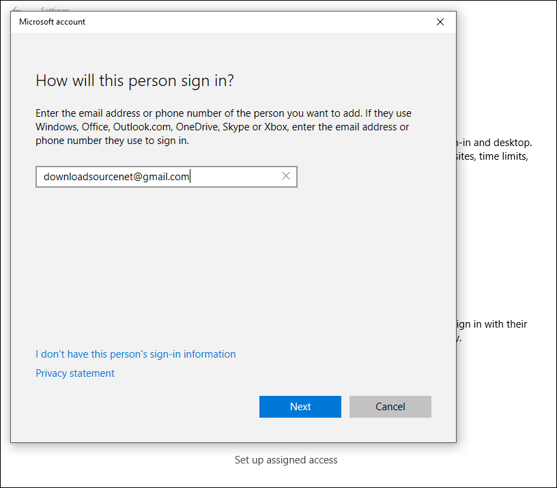Image resolution: width=557 pixels, height=488 pixels.
Task: Go back with the Settings back arrow
Action: [x=16, y=10]
